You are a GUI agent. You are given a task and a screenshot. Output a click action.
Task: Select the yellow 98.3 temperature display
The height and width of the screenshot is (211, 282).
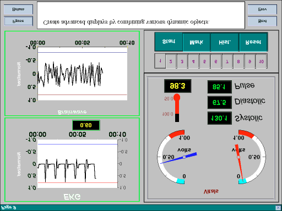point(177,86)
